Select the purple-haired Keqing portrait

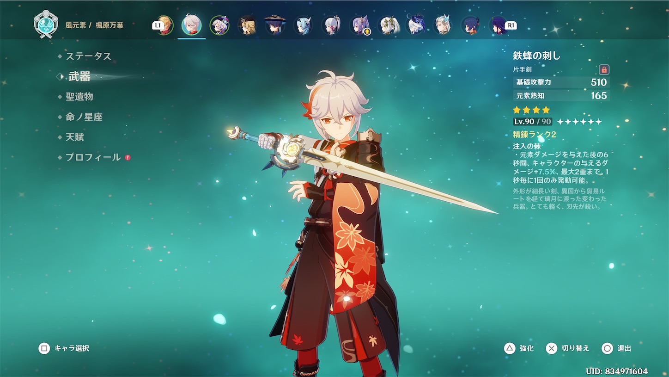click(359, 25)
